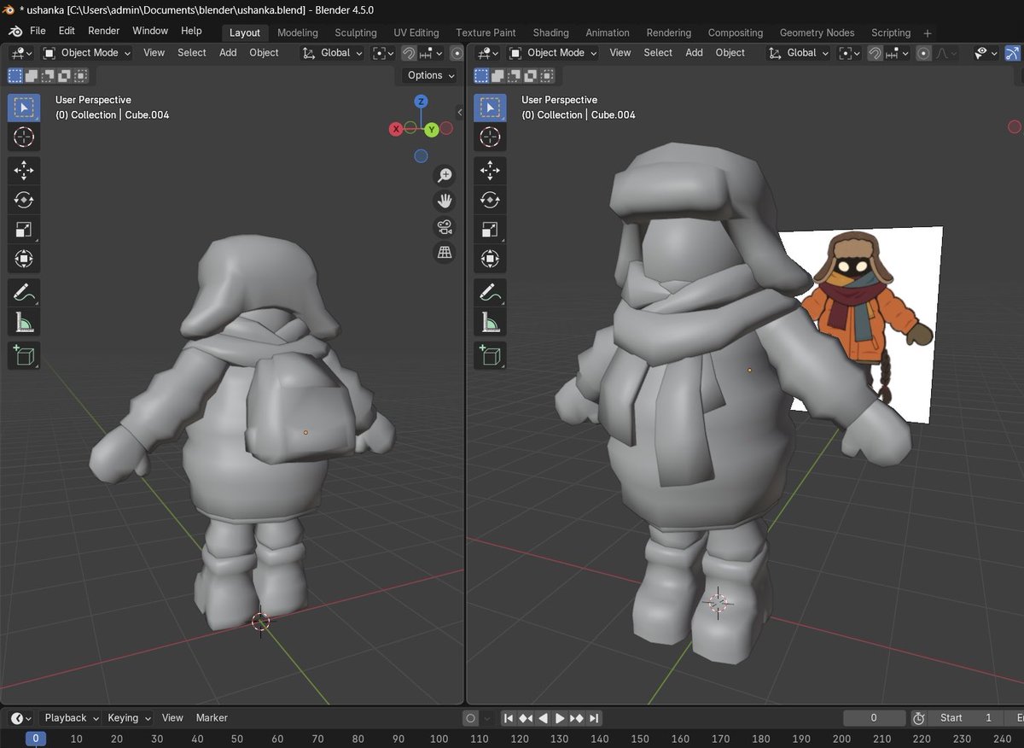The image size is (1024, 748).
Task: Open visibility options dropdown in right viewport
Action: (x=987, y=53)
